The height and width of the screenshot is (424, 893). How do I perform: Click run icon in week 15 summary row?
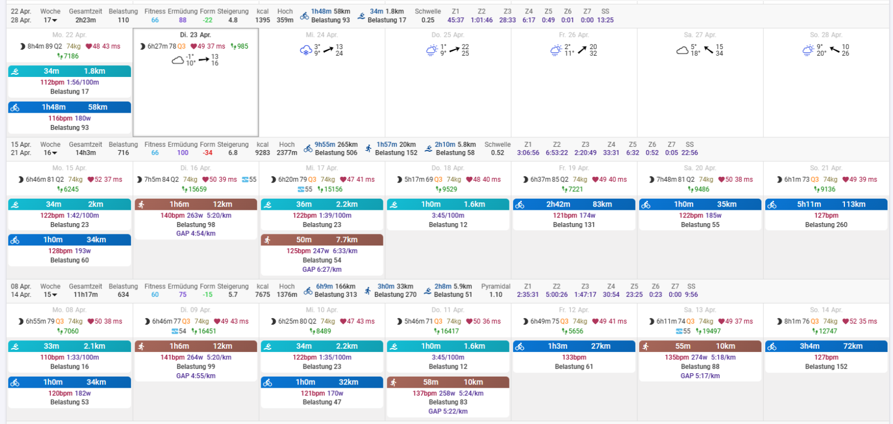[367, 291]
